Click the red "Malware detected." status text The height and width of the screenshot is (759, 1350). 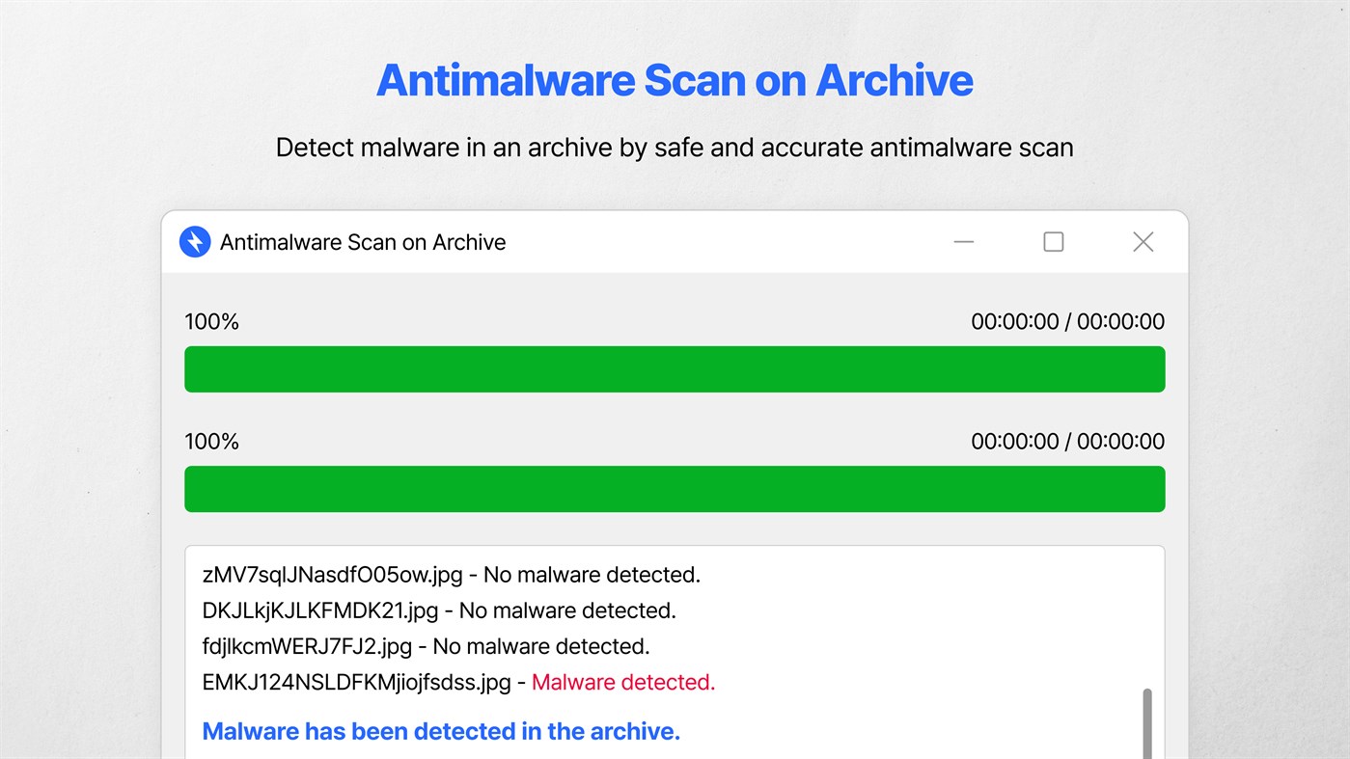[623, 683]
